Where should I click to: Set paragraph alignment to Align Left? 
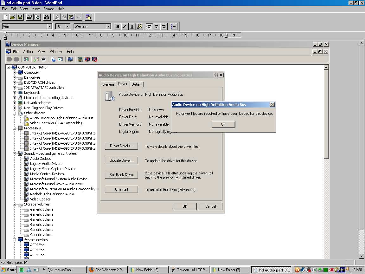click(149, 26)
